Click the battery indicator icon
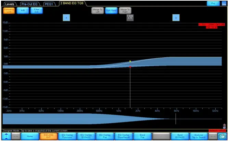Image resolution: width=230 pixels, height=141 pixels. point(224,126)
